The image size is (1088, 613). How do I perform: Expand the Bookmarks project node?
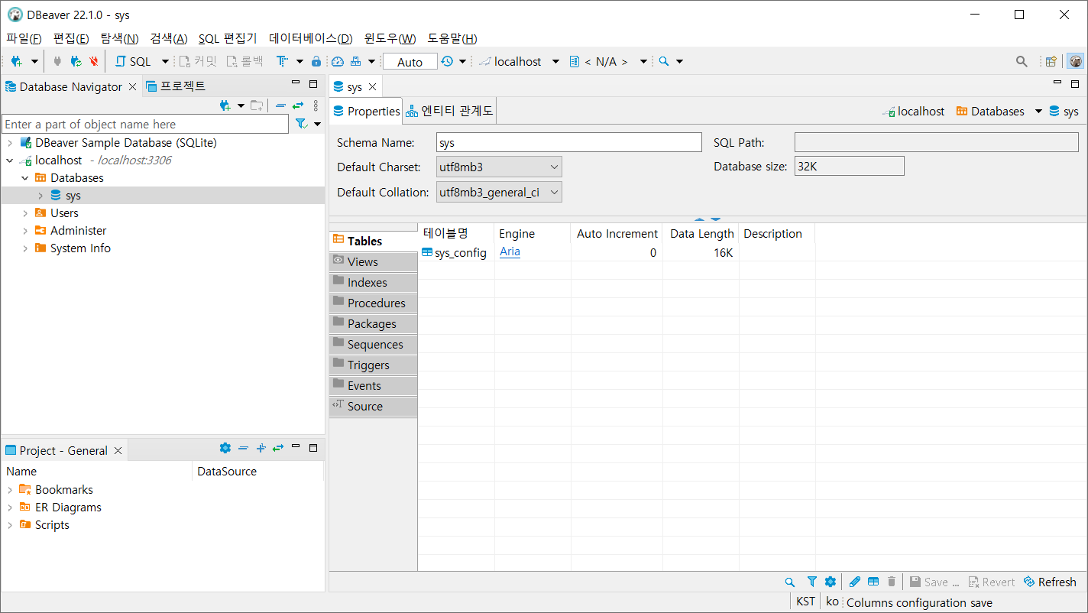pos(10,490)
